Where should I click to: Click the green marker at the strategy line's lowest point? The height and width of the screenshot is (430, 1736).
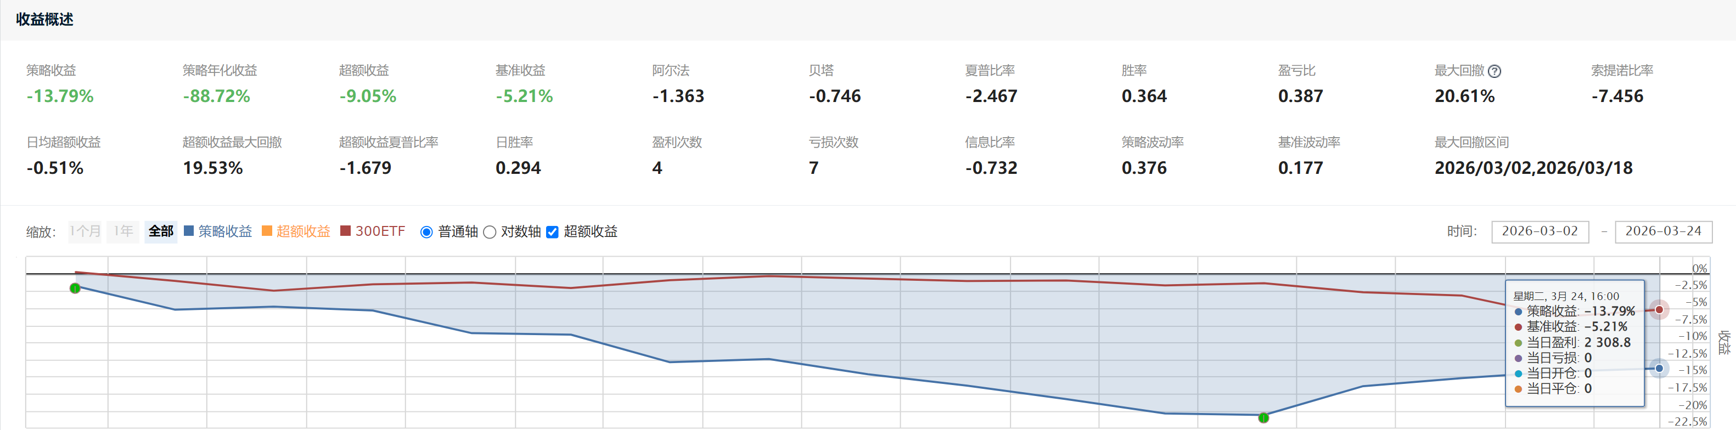pos(1263,418)
